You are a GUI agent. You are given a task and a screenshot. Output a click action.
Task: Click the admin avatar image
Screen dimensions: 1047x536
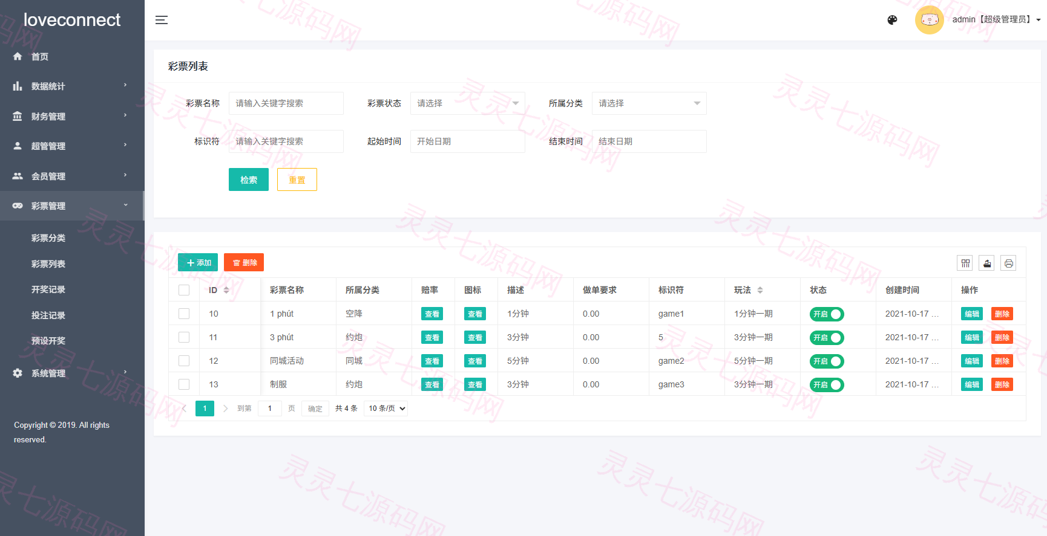[929, 20]
